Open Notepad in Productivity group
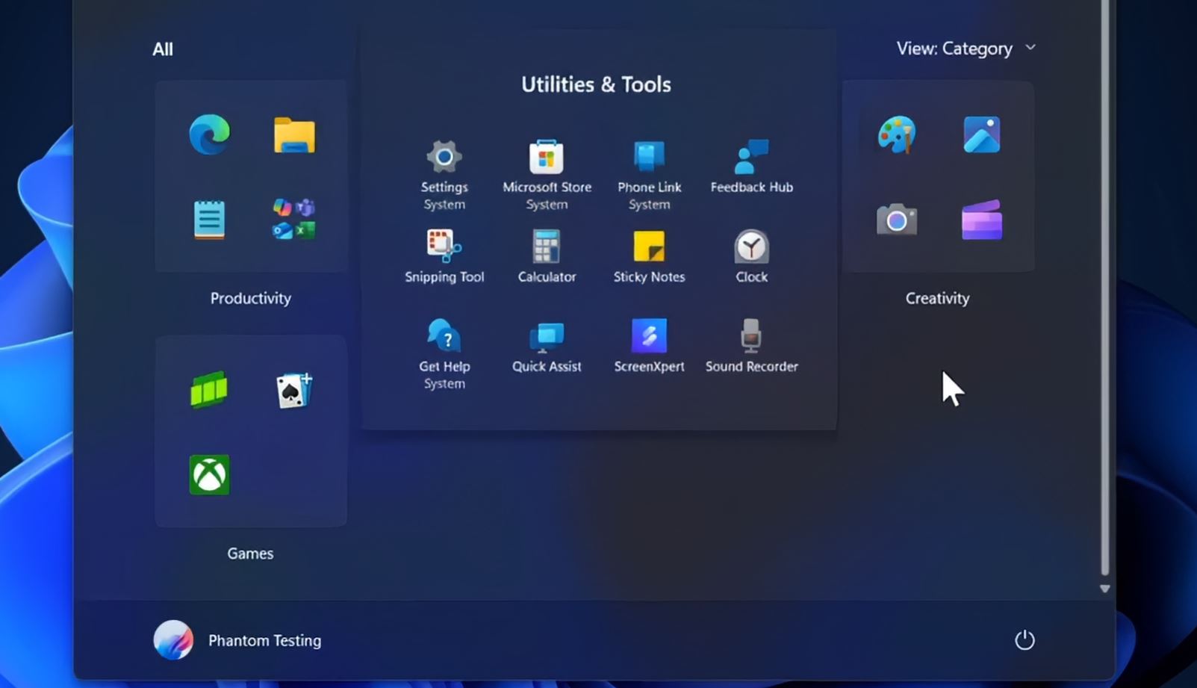The height and width of the screenshot is (688, 1197). (x=209, y=220)
